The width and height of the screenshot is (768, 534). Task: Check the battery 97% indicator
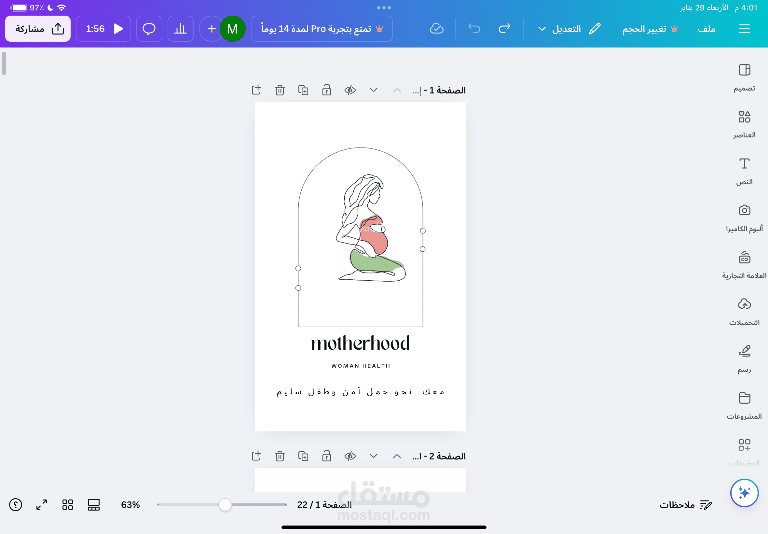(27, 8)
